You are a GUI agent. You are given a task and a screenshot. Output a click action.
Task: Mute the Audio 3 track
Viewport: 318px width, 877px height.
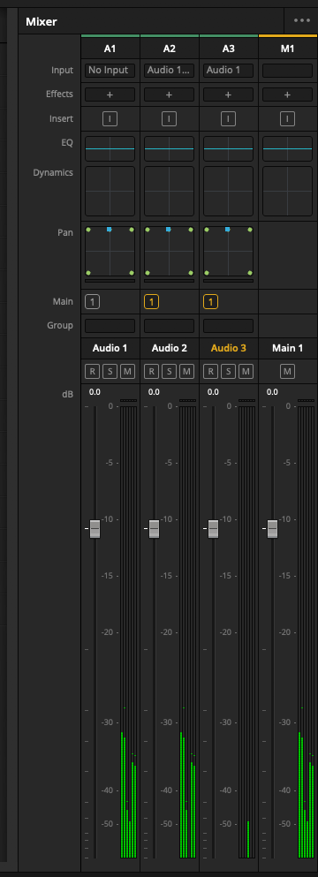[x=246, y=371]
